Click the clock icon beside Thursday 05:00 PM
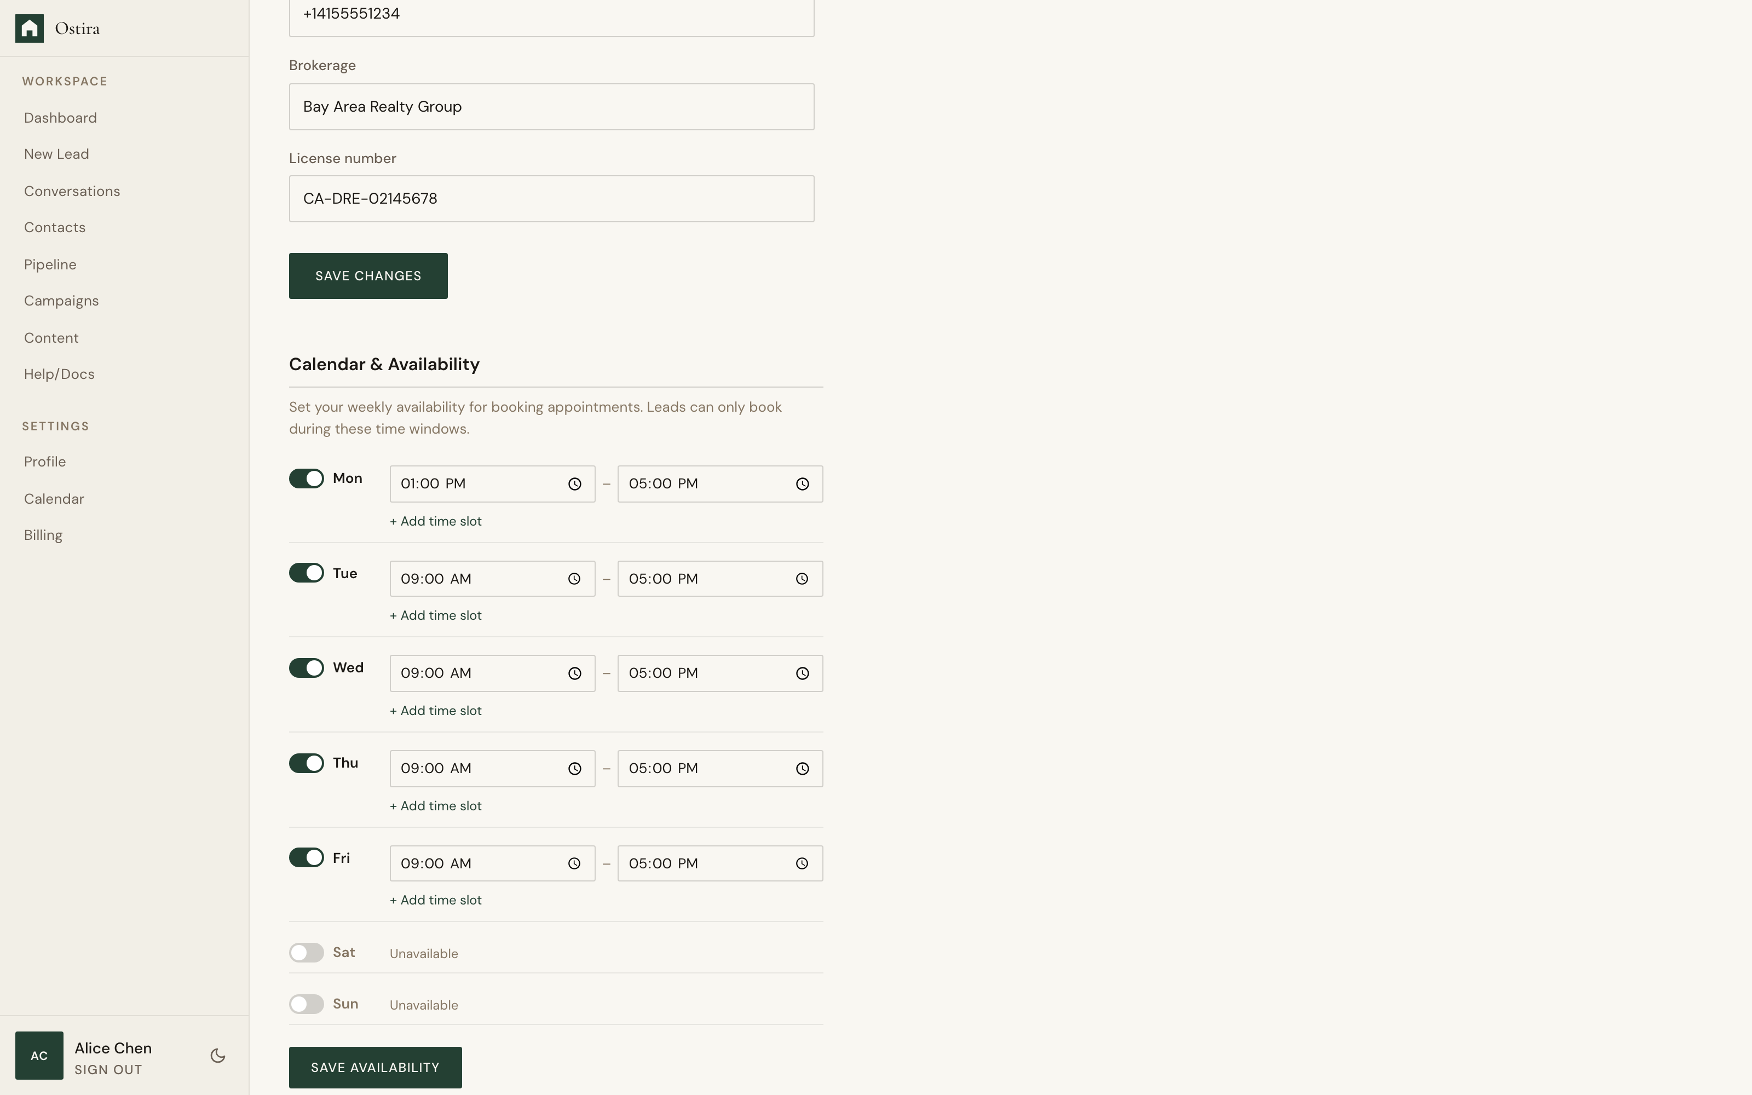Viewport: 1752px width, 1095px height. click(x=802, y=768)
